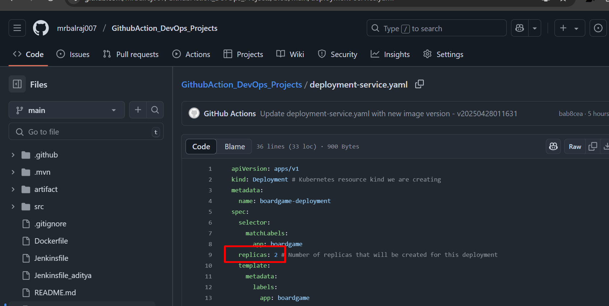Open the GitHub Actions avatar

coord(194,113)
